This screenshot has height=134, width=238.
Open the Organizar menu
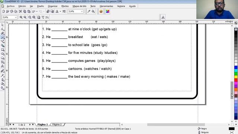pos(53,6)
